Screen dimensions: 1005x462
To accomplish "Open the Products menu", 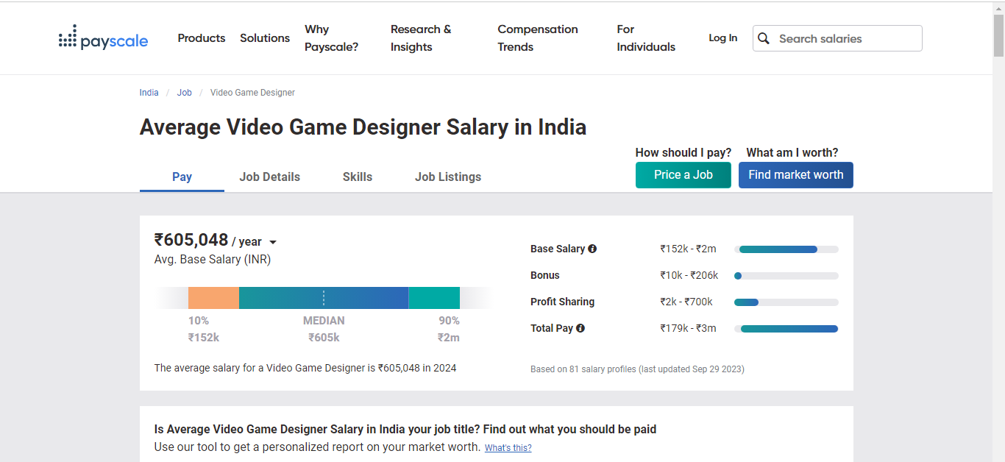I will pyautogui.click(x=201, y=38).
